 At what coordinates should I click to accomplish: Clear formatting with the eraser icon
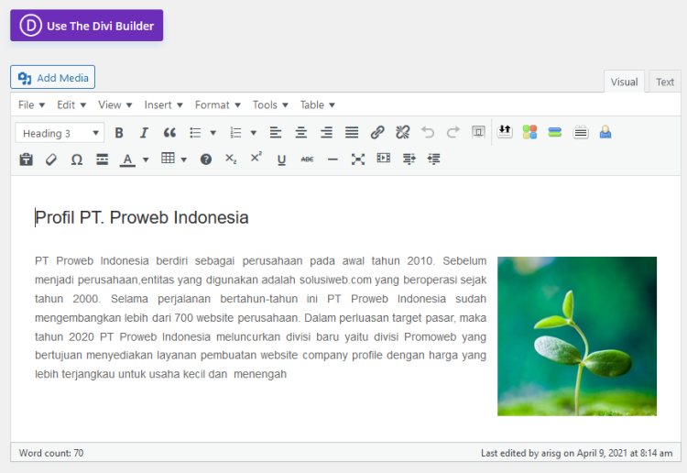51,159
